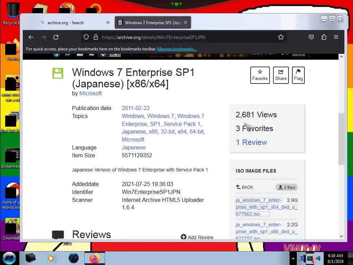This screenshot has height=265, width=353.
Task: Open the SP1 topic link
Action: pyautogui.click(x=155, y=124)
